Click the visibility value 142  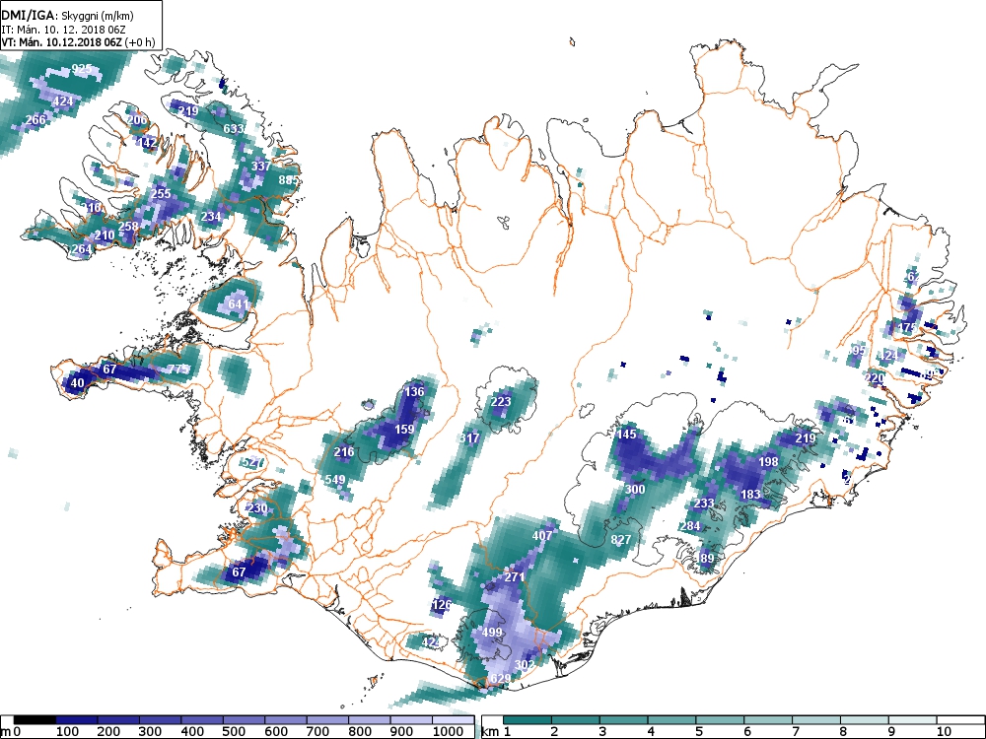pyautogui.click(x=147, y=143)
